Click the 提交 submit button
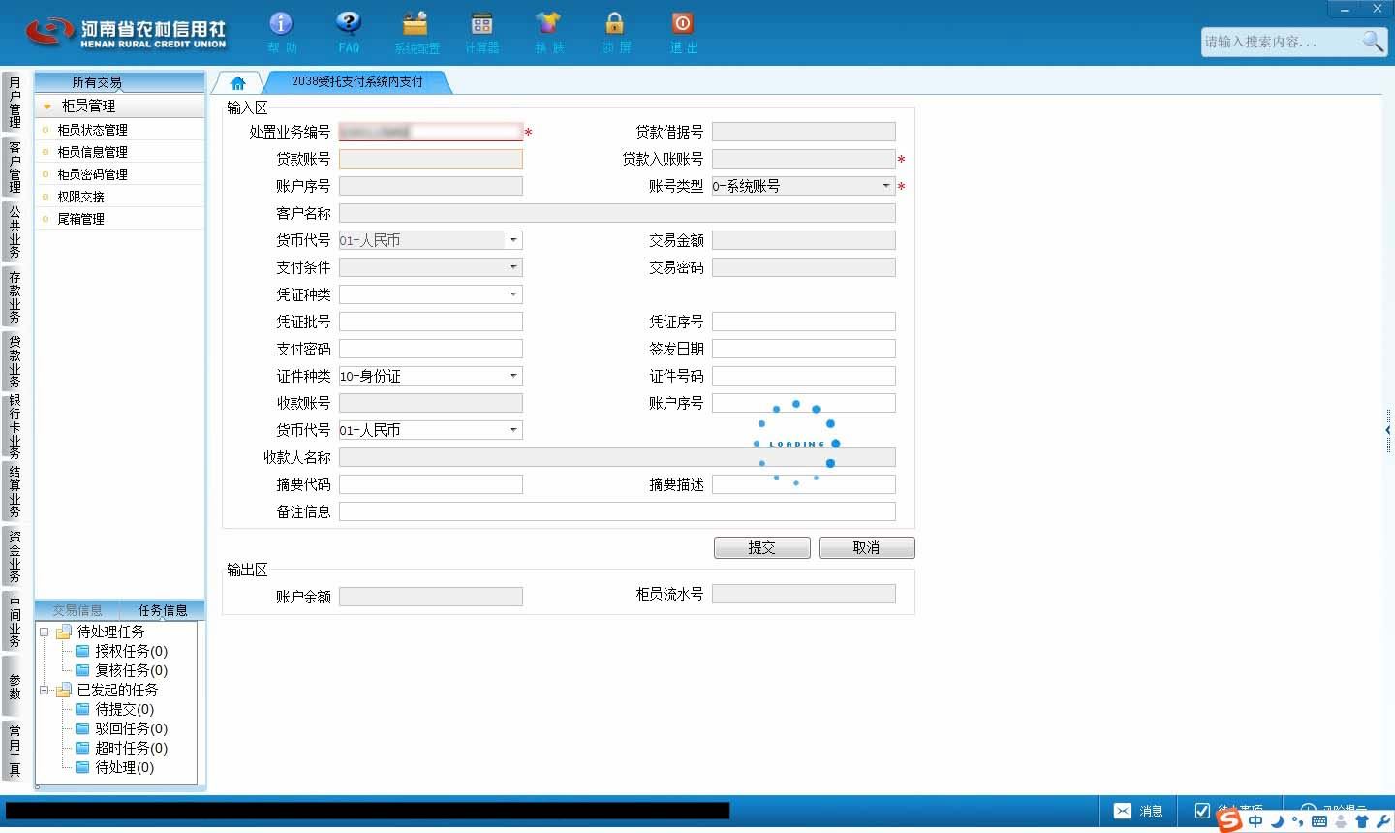Screen dimensions: 1395x833 pos(762,548)
